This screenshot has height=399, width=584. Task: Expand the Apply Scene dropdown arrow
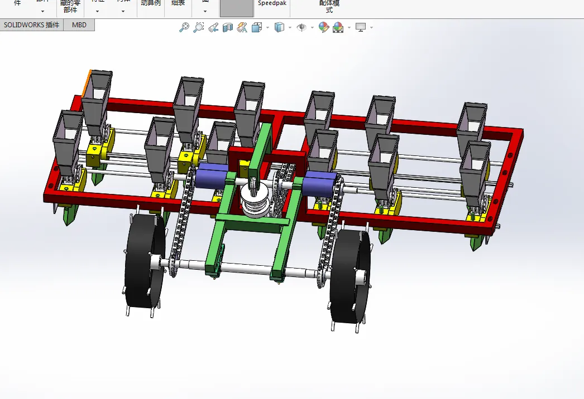pos(349,27)
